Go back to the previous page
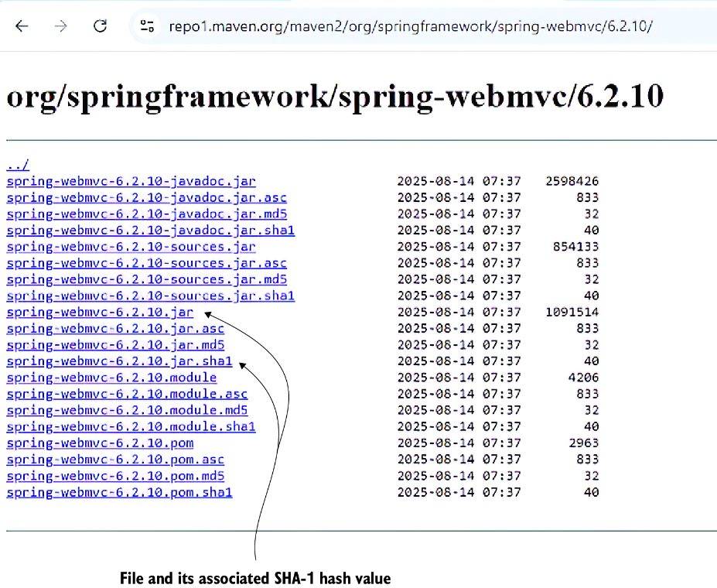The width and height of the screenshot is (717, 588). tap(22, 26)
